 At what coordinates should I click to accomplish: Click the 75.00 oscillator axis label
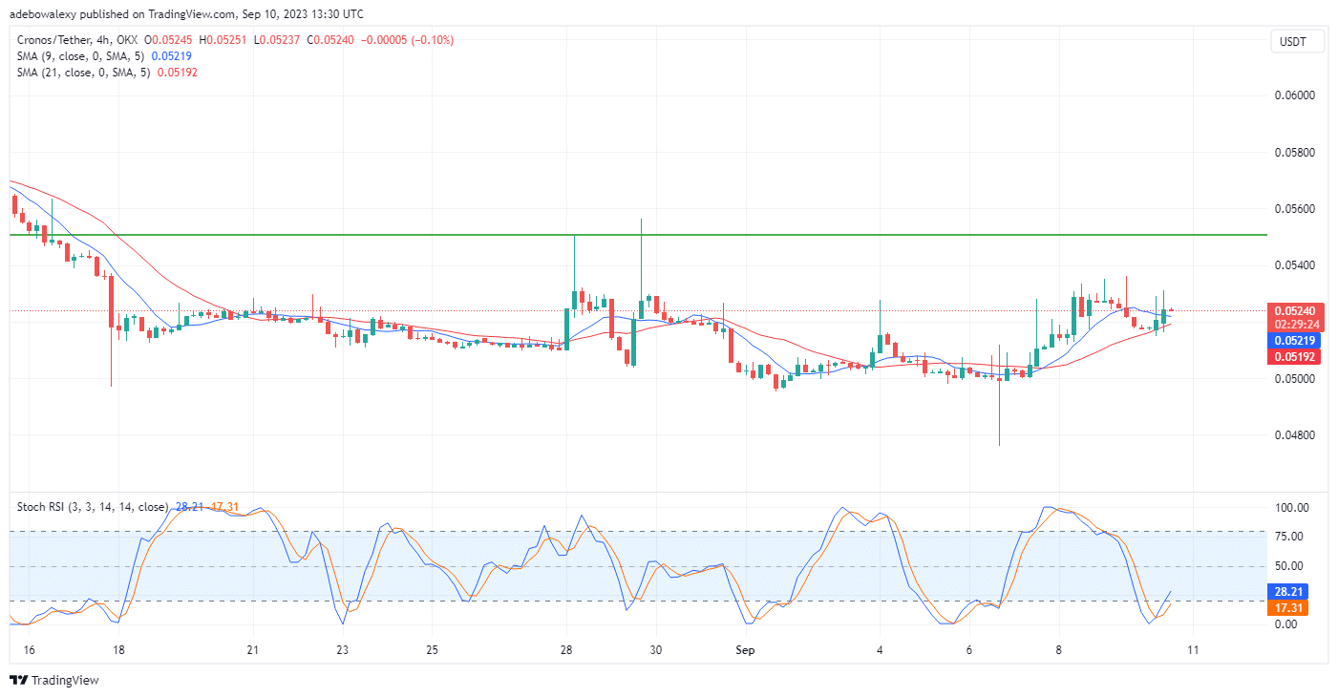(x=1291, y=538)
